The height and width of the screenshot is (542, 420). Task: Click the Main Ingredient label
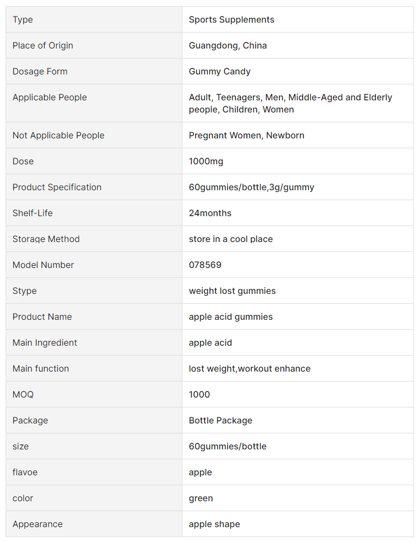click(x=45, y=343)
